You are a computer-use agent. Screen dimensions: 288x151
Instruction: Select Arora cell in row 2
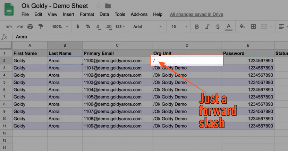(x=65, y=61)
